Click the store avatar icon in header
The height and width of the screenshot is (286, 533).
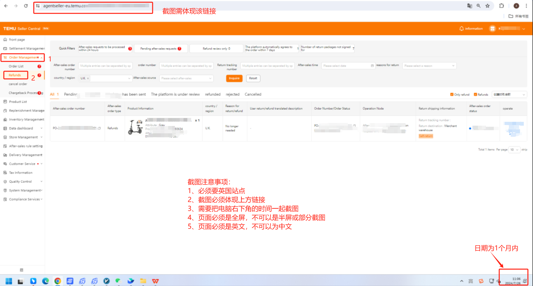coord(493,29)
